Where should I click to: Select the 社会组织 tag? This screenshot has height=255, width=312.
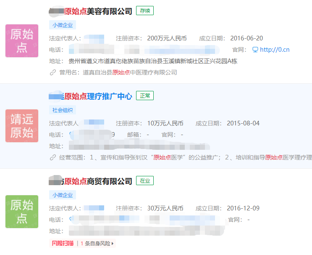point(63,110)
